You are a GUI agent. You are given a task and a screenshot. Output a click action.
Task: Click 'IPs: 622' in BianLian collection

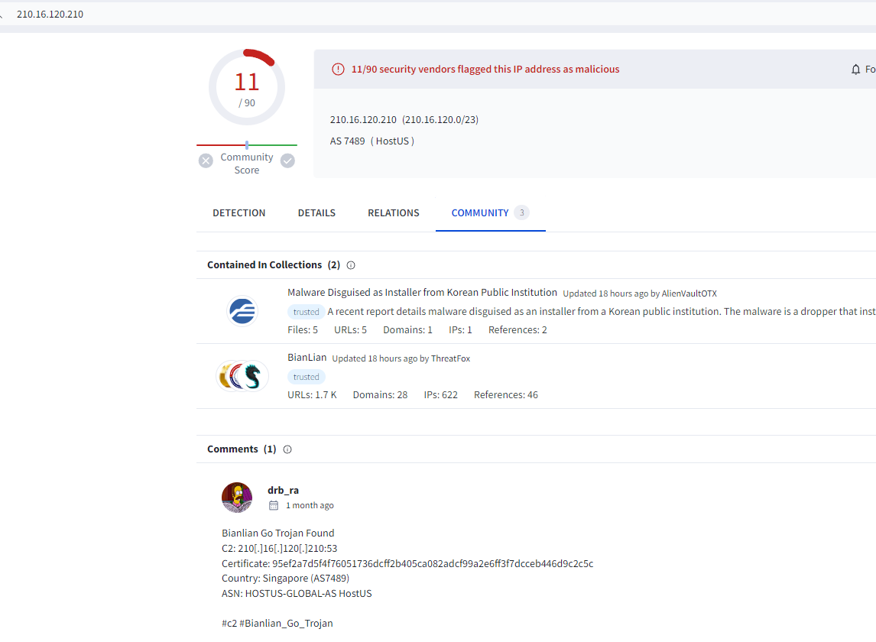pyautogui.click(x=441, y=394)
